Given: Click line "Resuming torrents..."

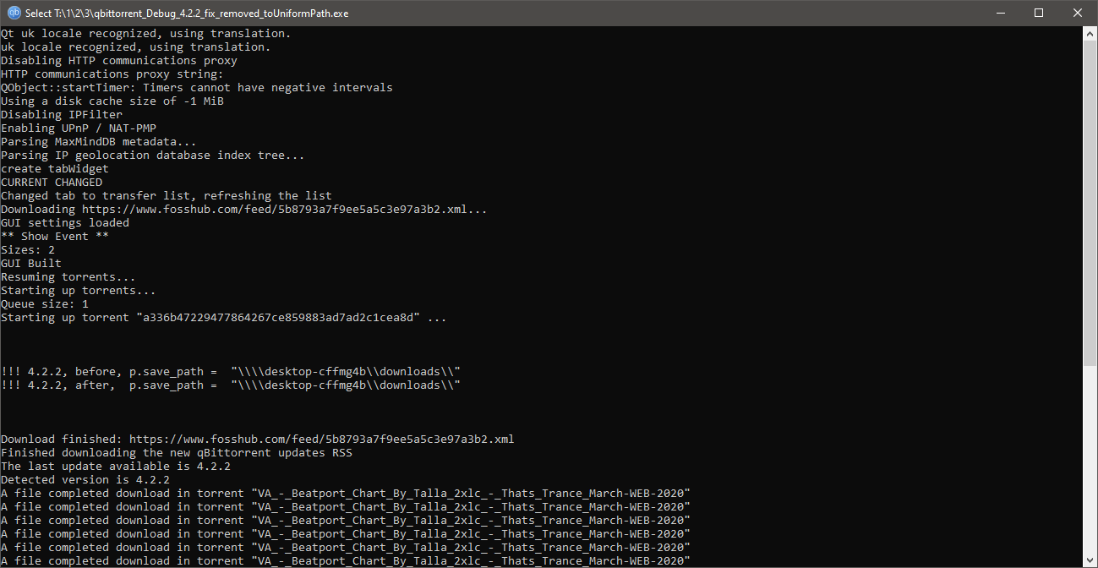Looking at the screenshot, I should pyautogui.click(x=68, y=277).
